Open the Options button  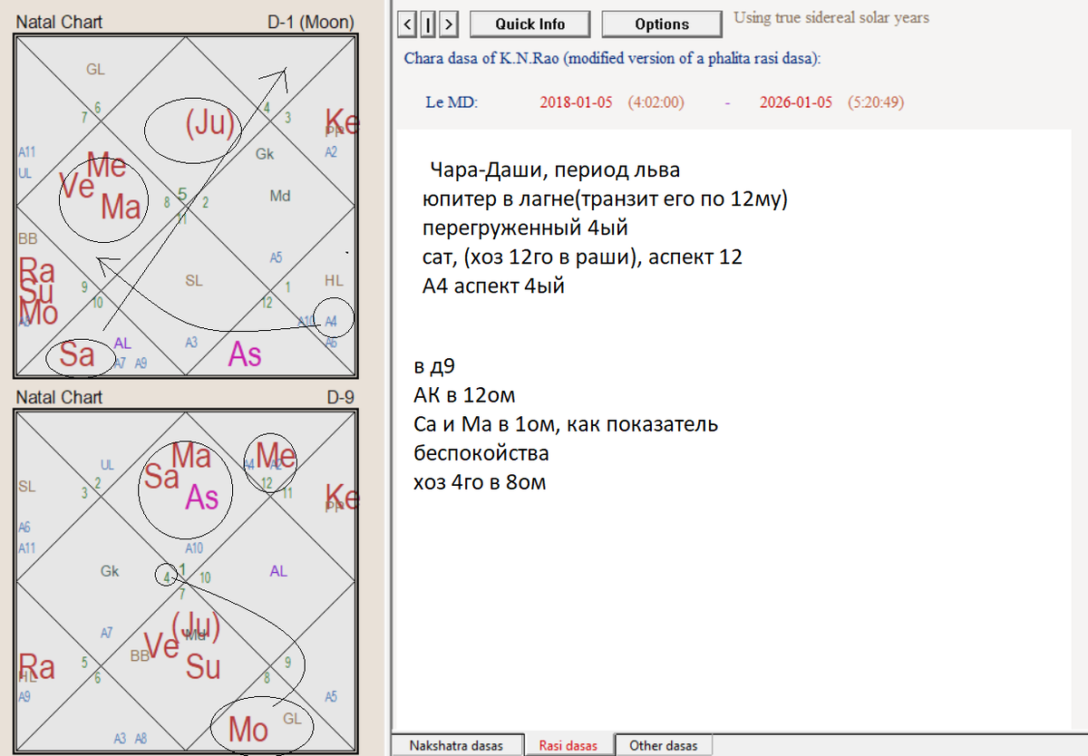(662, 24)
